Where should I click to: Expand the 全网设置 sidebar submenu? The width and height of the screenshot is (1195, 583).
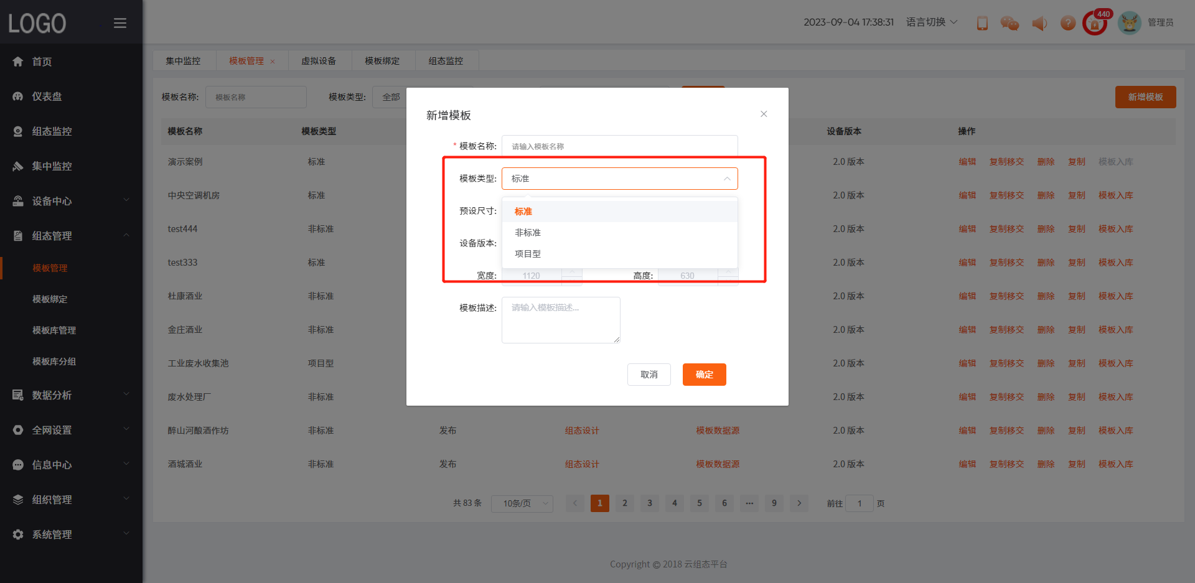click(126, 429)
